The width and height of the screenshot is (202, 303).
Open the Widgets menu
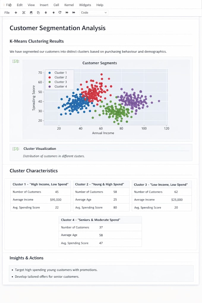pos(85,5)
